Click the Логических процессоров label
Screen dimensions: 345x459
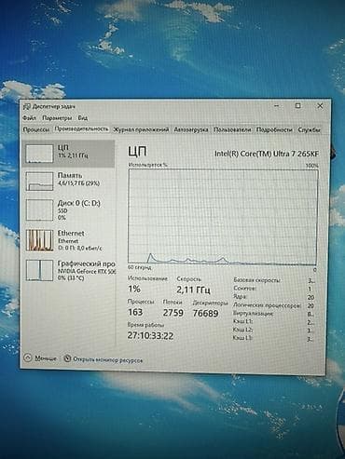click(267, 305)
